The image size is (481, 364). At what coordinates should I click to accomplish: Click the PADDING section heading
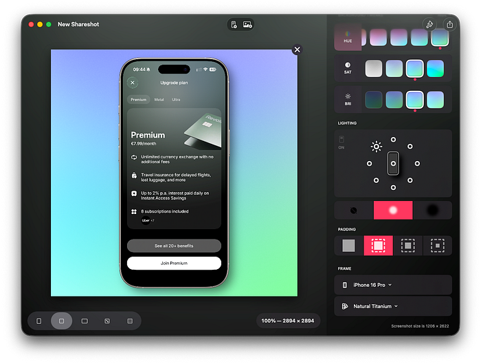[x=346, y=229]
